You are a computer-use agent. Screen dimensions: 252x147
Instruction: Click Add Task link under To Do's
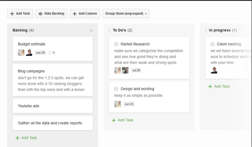point(122,120)
